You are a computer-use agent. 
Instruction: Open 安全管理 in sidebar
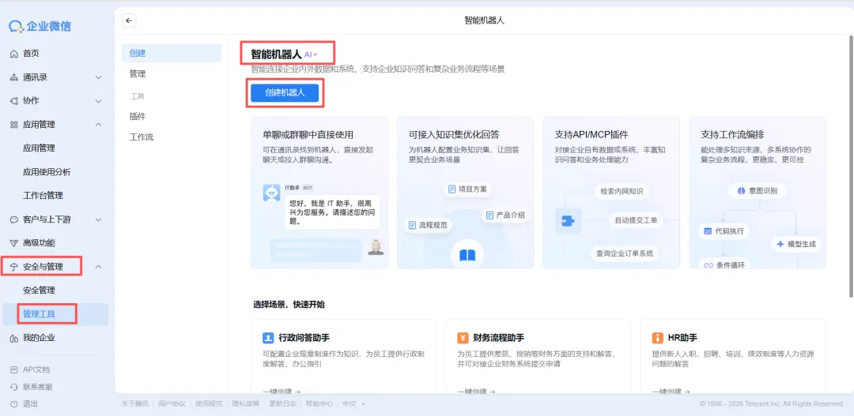click(x=40, y=290)
